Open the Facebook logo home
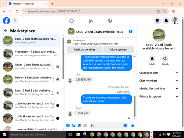Screen dimensions: 184x138 pos(6,21)
